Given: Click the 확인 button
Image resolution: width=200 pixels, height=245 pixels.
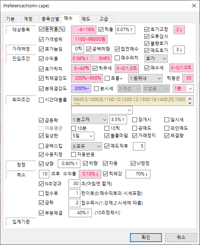Looking at the screenshot, I should point(146,237).
